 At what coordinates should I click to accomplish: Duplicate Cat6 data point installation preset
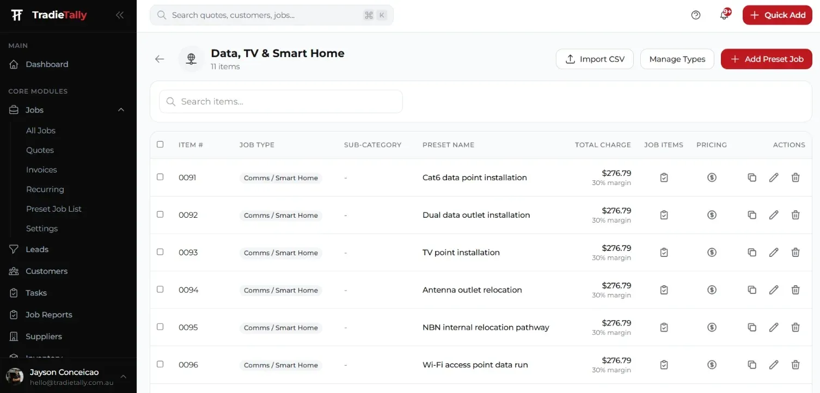(752, 177)
